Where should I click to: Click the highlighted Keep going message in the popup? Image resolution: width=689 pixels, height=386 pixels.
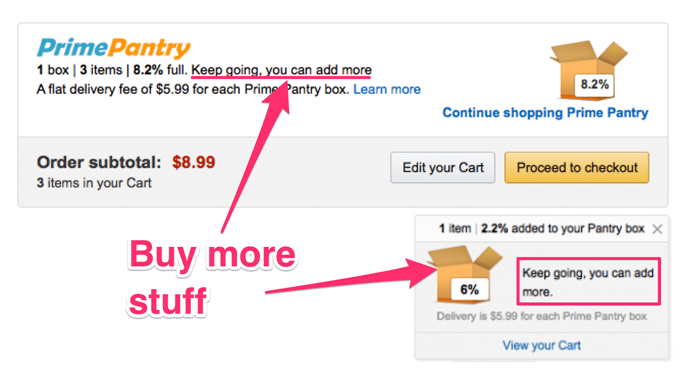pyautogui.click(x=588, y=281)
